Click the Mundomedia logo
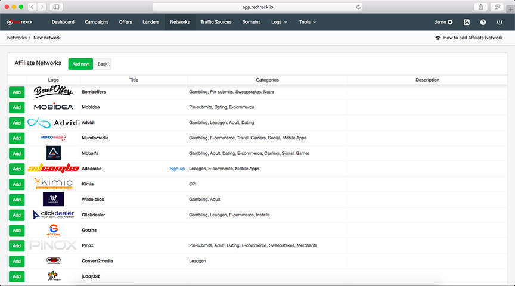Viewport: 515px width, 286px height. (x=53, y=138)
